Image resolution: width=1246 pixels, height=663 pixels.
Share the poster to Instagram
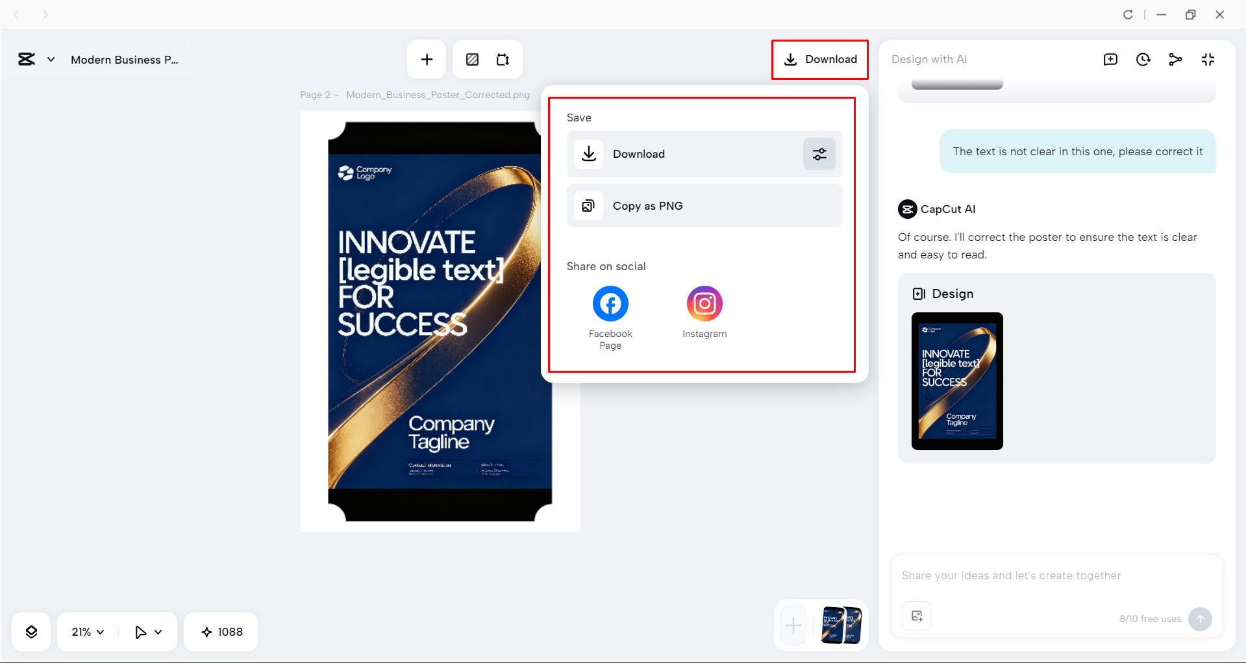[x=704, y=304]
